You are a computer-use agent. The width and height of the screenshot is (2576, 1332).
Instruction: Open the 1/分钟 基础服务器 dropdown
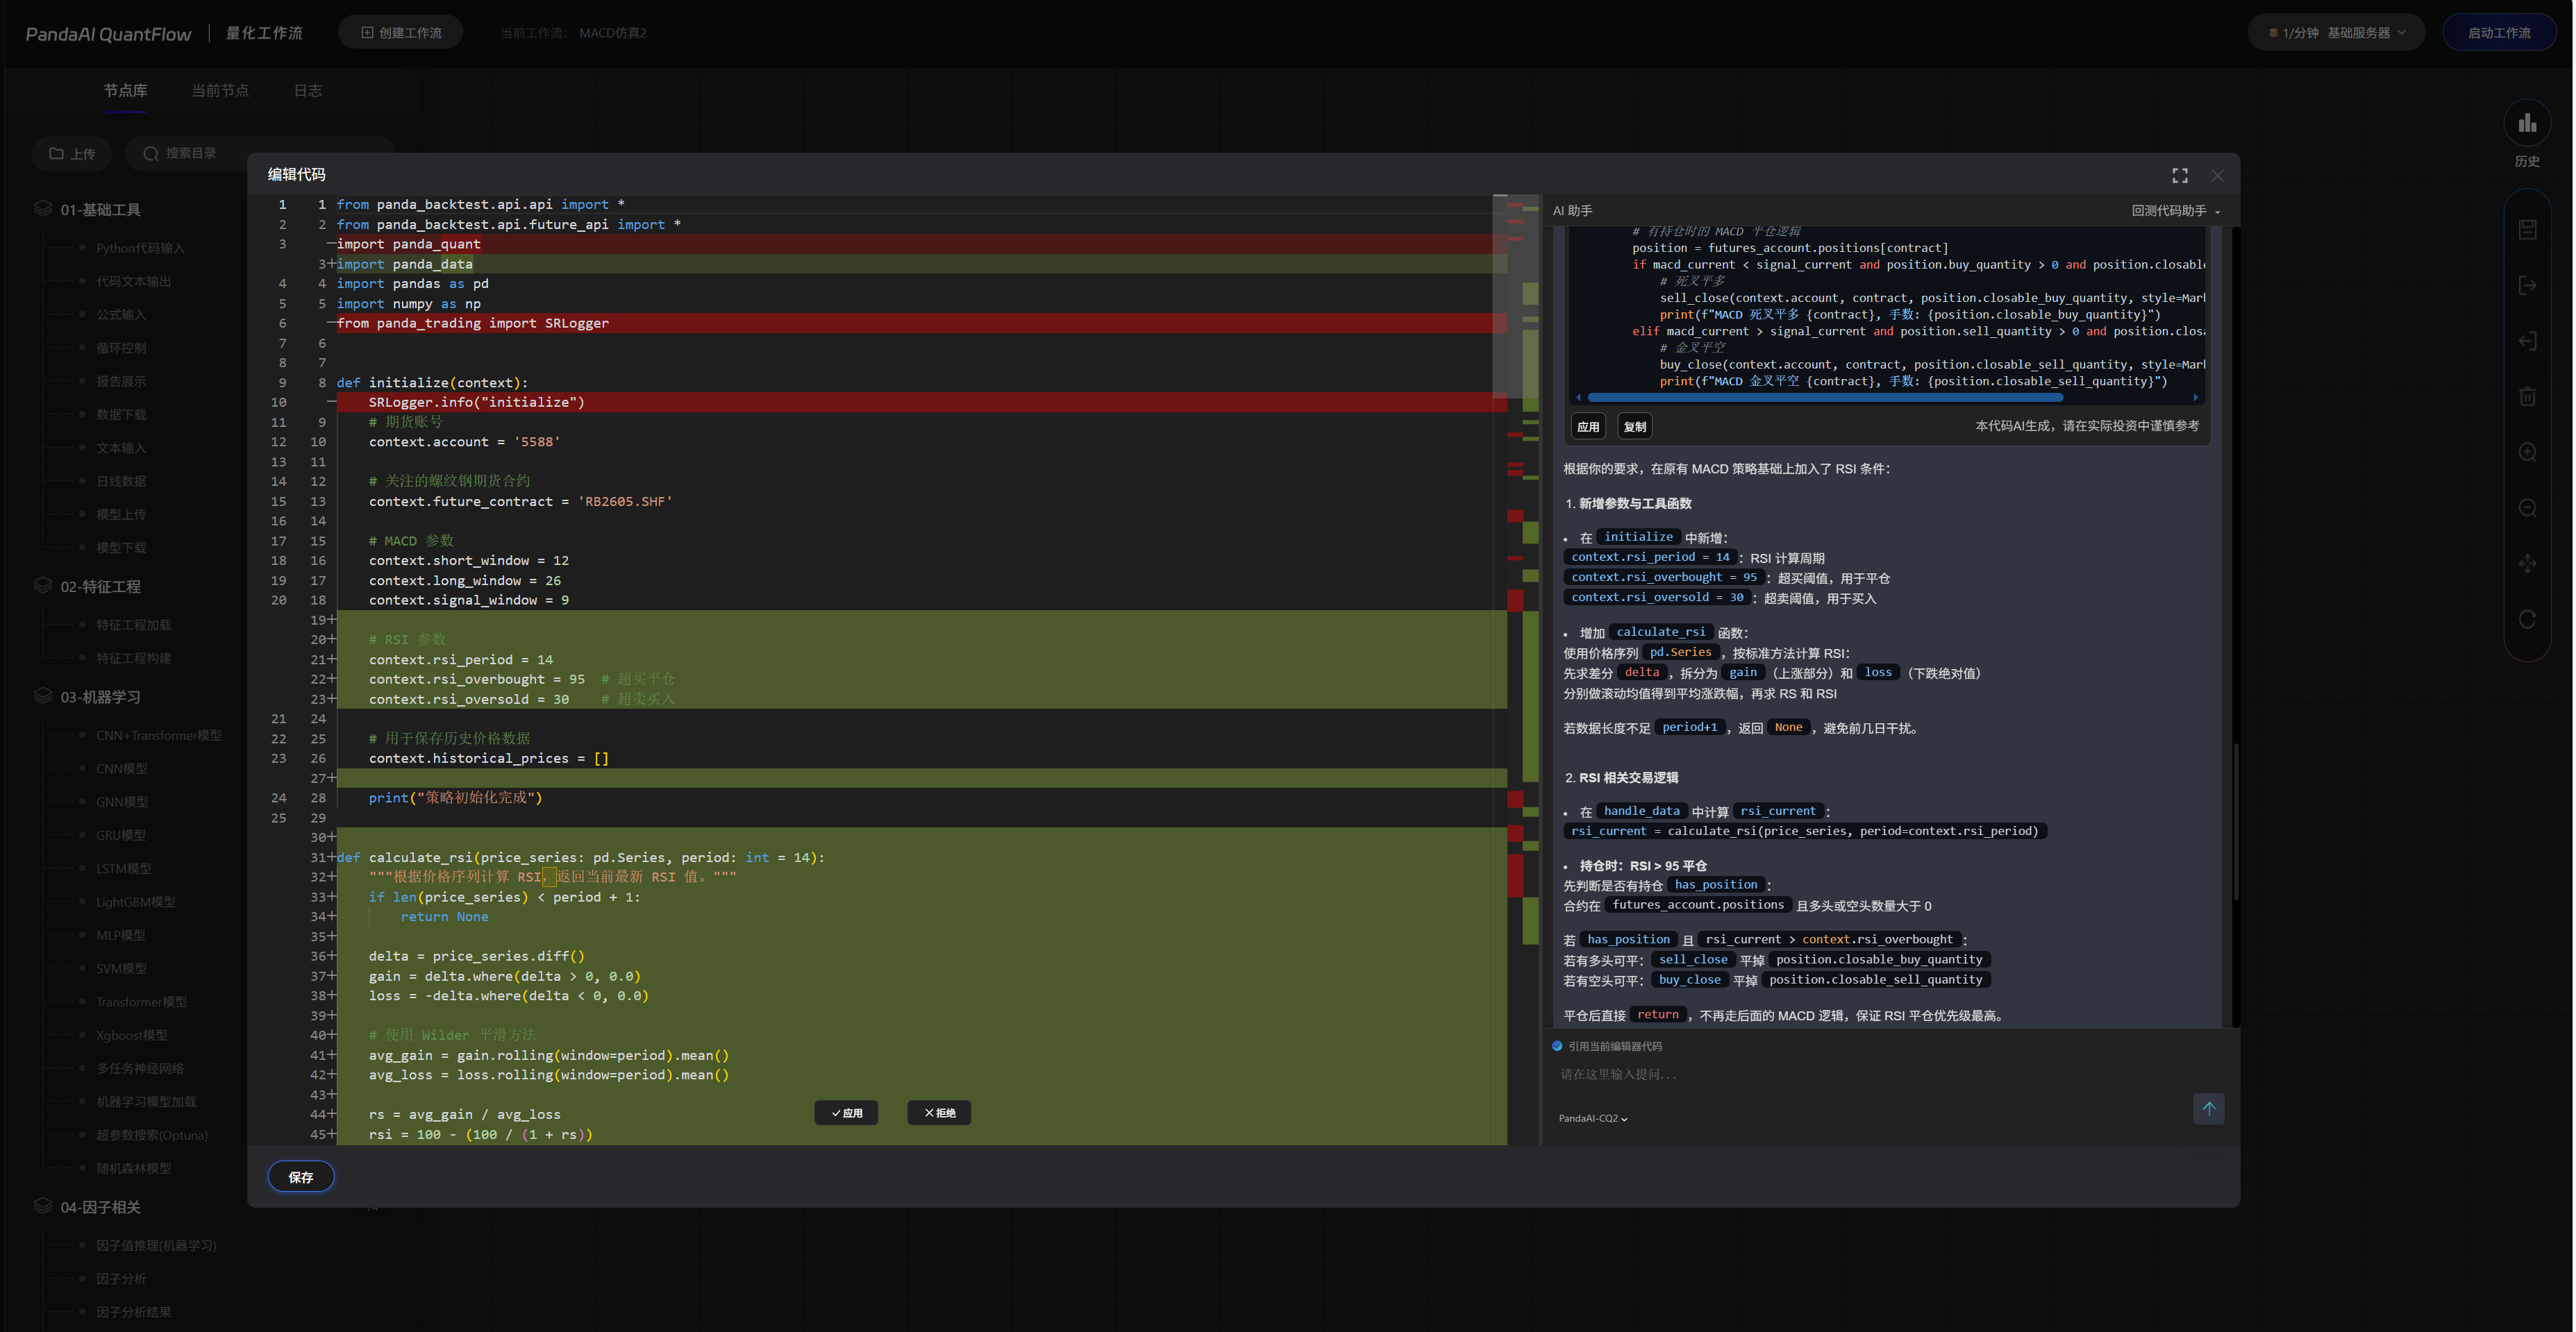(2336, 33)
